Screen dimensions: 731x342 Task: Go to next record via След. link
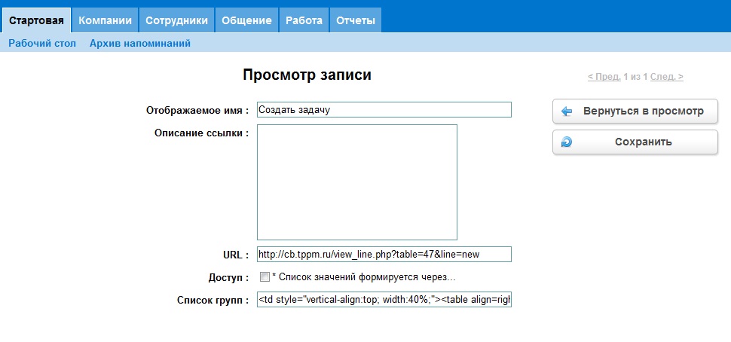(x=667, y=77)
